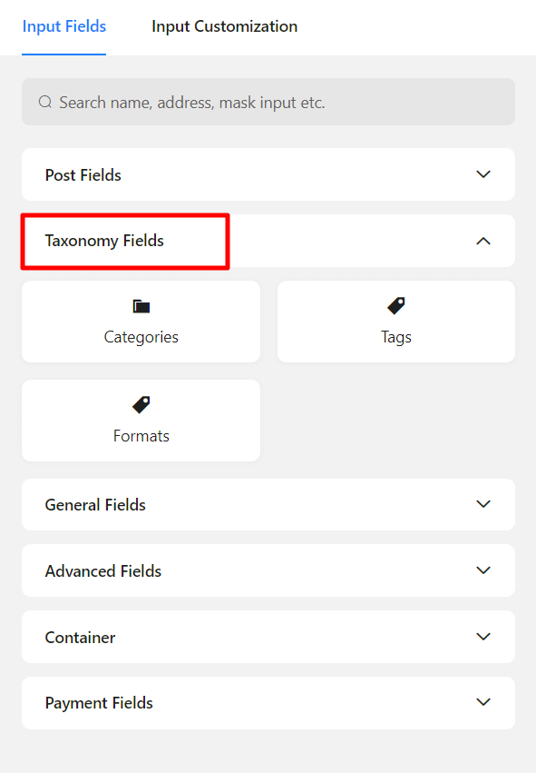This screenshot has width=536, height=773.
Task: Select the Input Fields tab
Action: coord(64,26)
